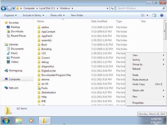Open the View submenu in context menu
This screenshot has height=125, width=167.
[146, 55]
